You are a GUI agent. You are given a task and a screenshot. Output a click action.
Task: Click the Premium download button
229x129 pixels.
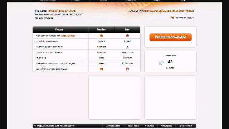click(170, 37)
